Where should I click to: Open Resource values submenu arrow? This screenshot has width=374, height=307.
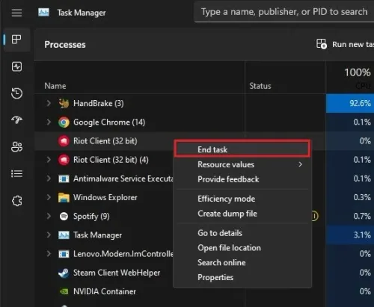301,164
